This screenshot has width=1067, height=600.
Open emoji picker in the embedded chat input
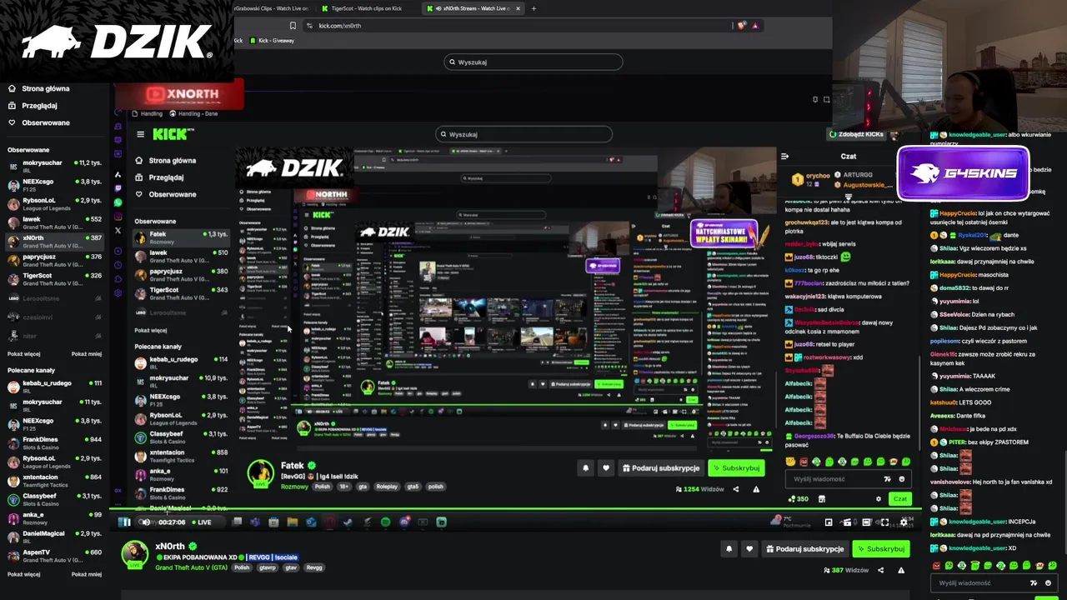click(x=901, y=479)
